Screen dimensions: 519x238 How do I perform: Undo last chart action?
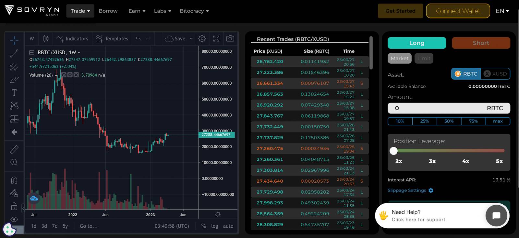click(x=138, y=38)
